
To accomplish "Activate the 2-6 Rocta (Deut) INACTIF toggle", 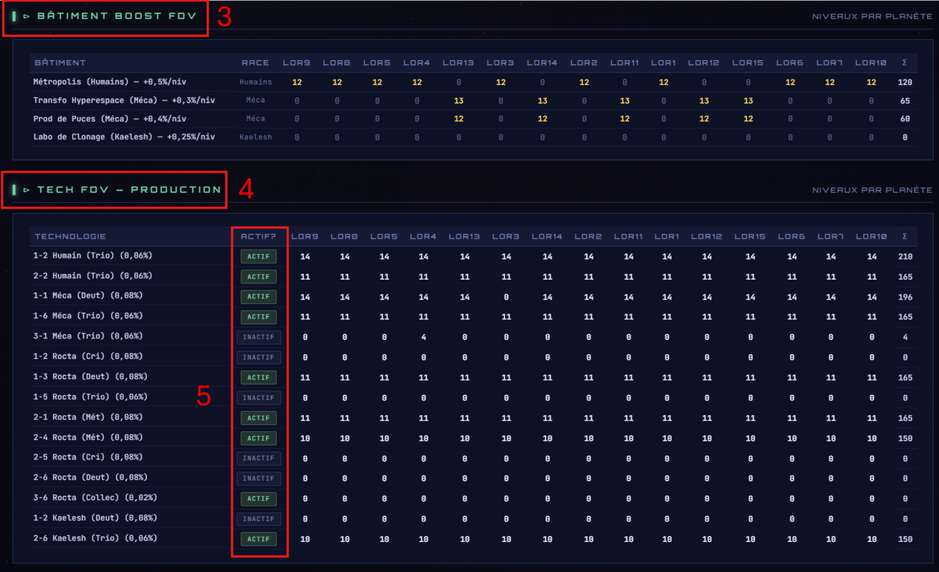I will pos(258,479).
